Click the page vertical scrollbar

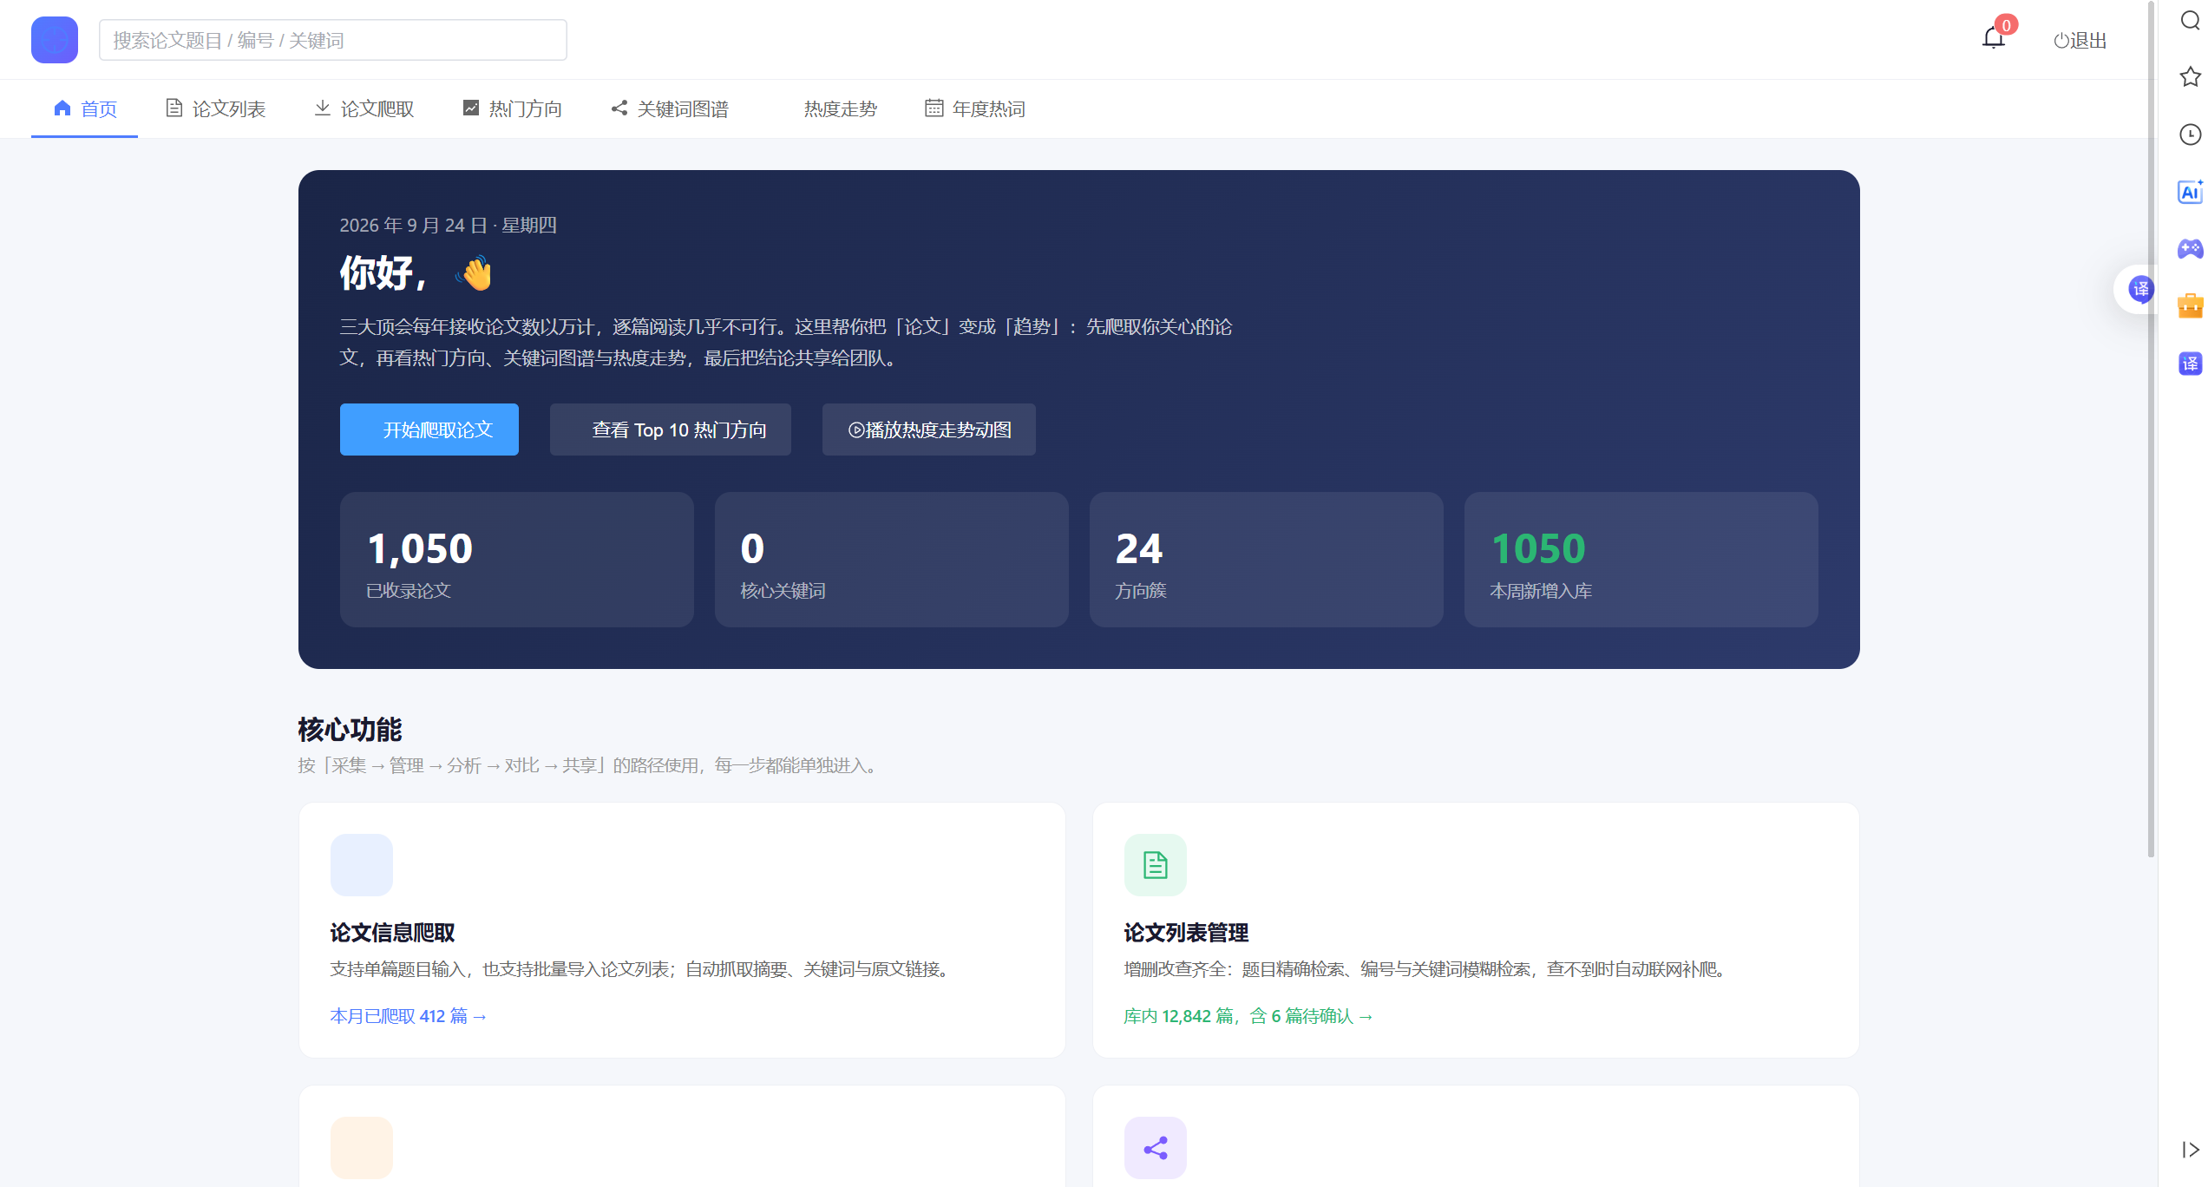pos(2152,430)
